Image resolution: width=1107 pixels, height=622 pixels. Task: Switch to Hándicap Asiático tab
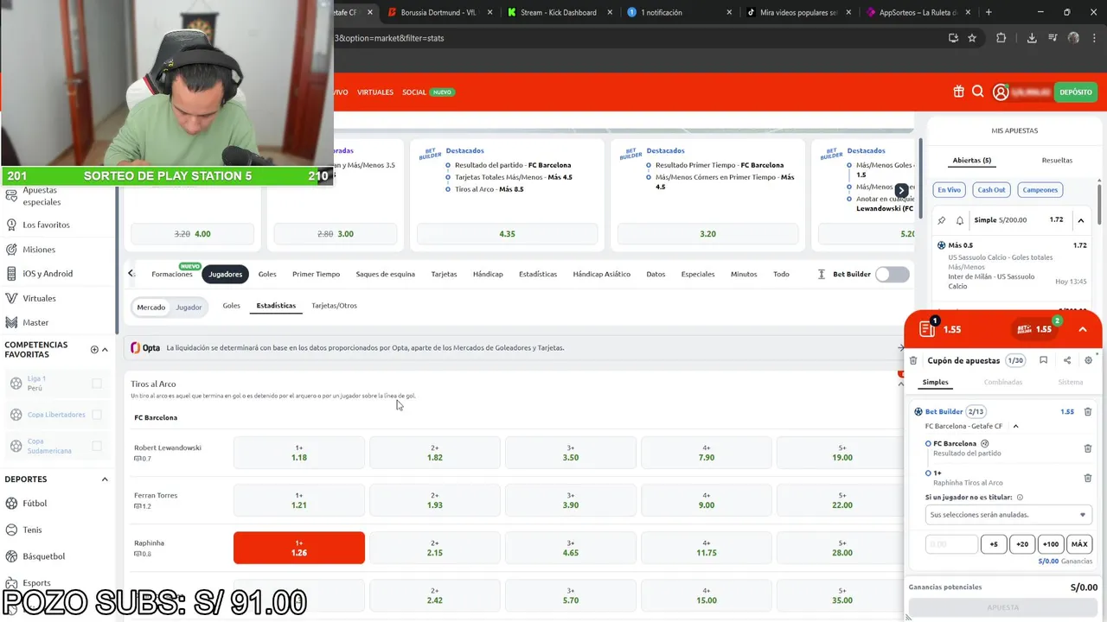click(x=601, y=274)
